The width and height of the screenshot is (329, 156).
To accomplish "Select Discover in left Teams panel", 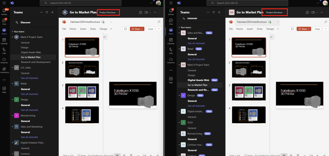I will pos(25,22).
